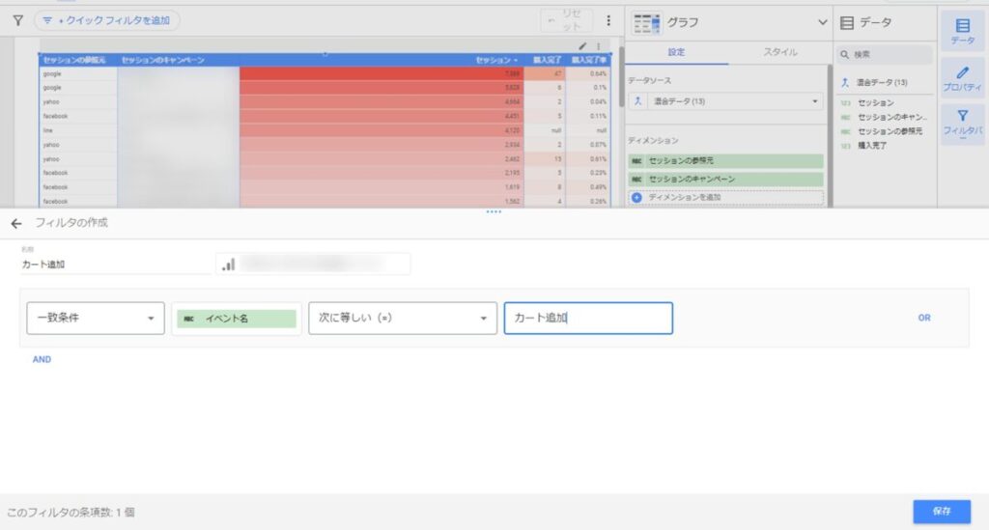Add an AND condition
989x530 pixels.
(42, 360)
